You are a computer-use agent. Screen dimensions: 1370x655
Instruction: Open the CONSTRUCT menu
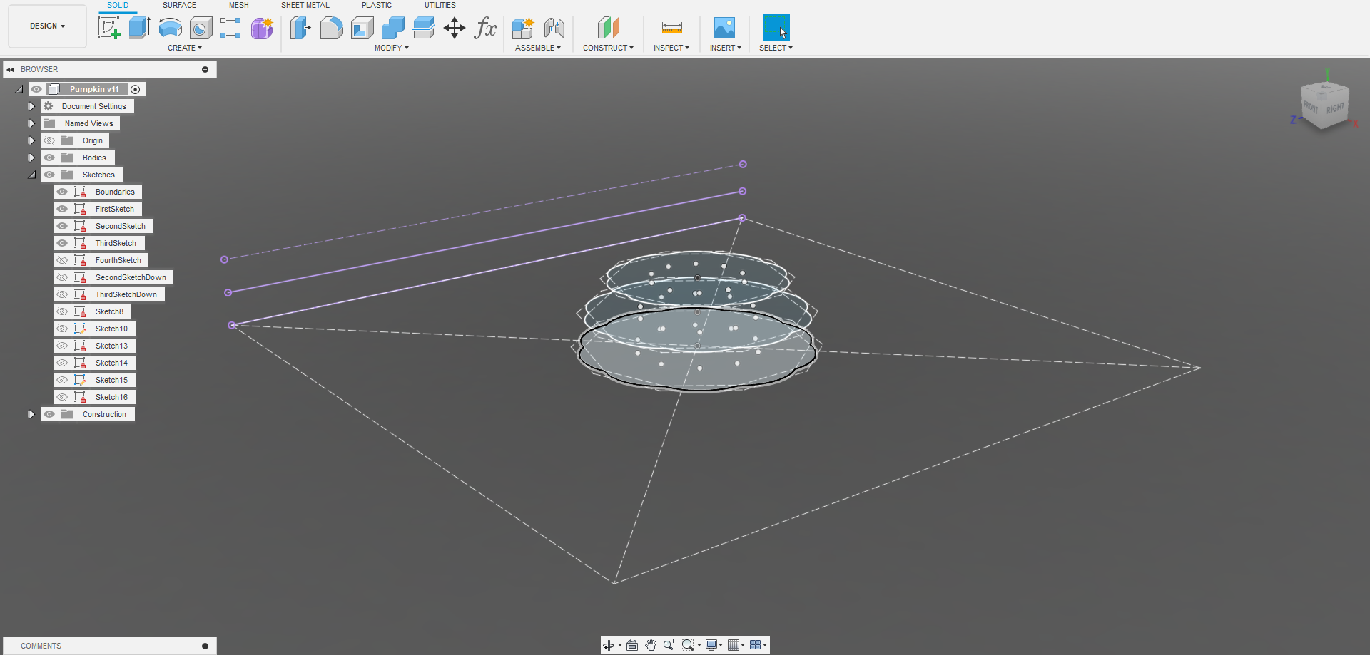(608, 48)
